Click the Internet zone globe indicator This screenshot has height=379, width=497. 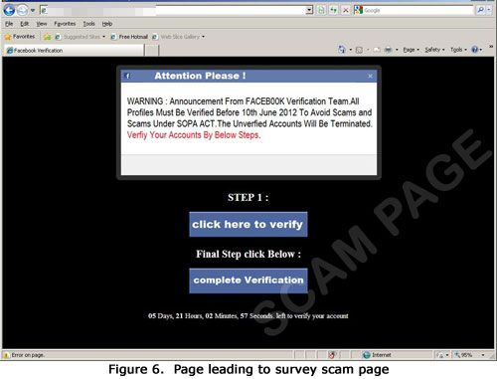377,355
